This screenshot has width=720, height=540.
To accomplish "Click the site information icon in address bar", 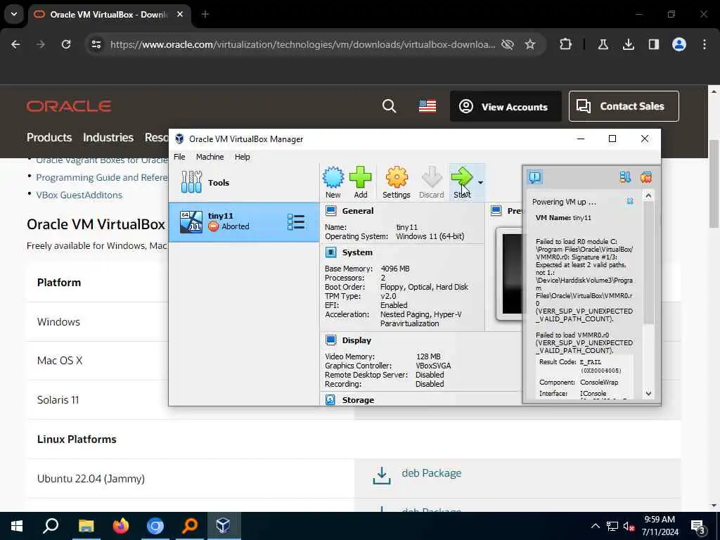I will [x=96, y=44].
